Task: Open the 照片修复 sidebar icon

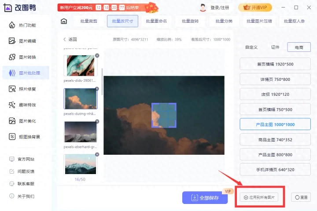Action: 12,89
